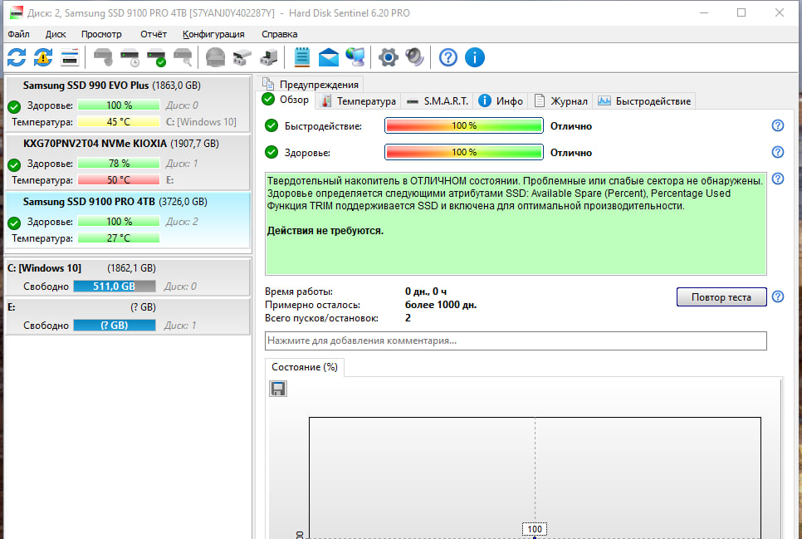802x539 pixels.
Task: Click the Здоровье 100 % bar in overview
Action: click(x=464, y=152)
